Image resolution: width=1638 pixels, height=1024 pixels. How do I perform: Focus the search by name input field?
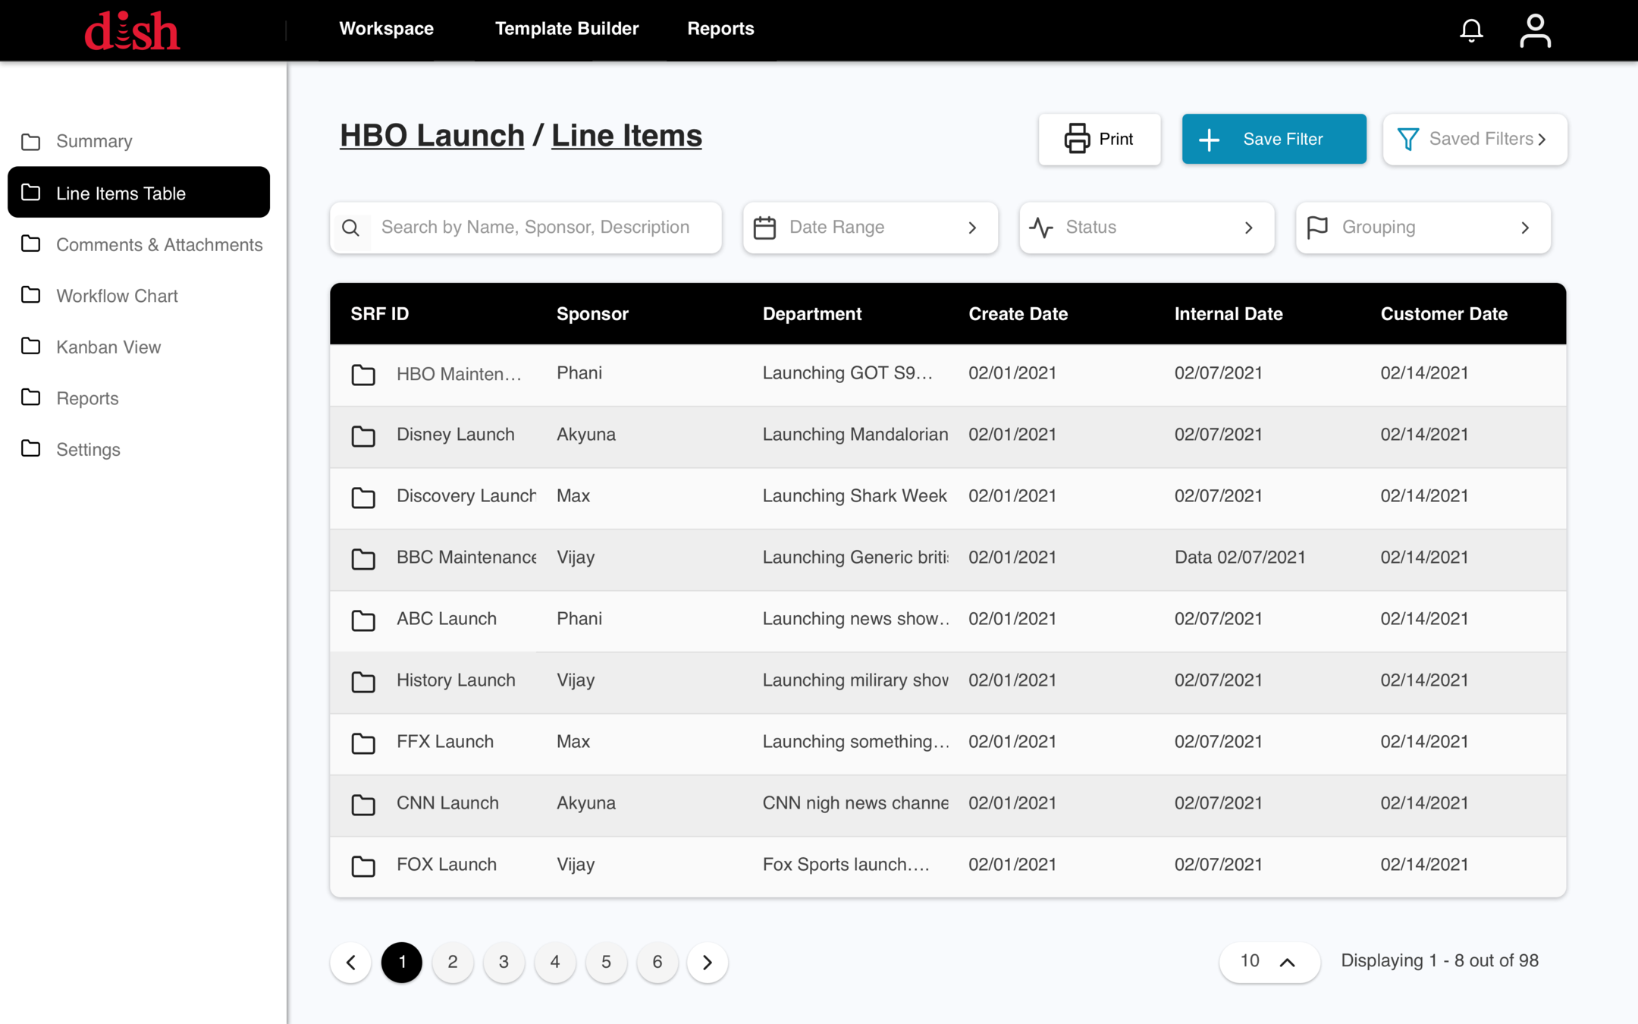coord(538,228)
